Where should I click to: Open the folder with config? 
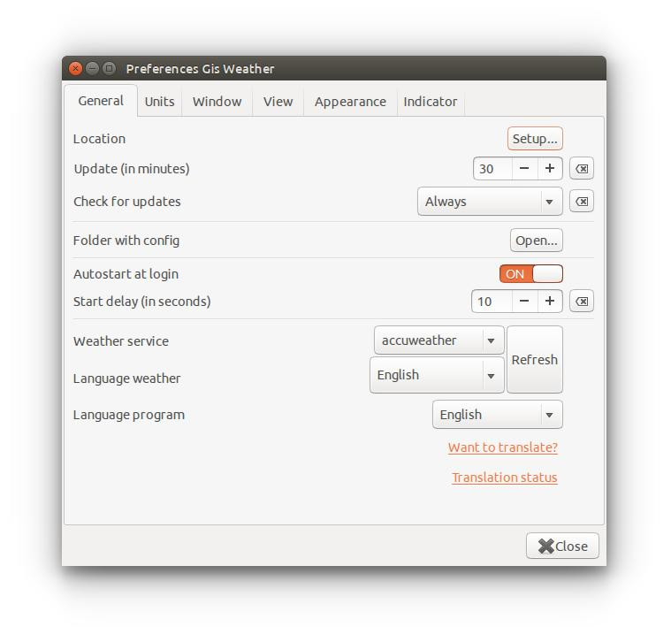[537, 241]
